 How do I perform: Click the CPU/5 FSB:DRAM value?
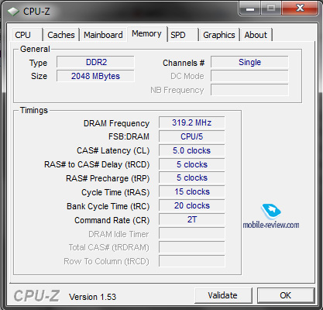(192, 136)
